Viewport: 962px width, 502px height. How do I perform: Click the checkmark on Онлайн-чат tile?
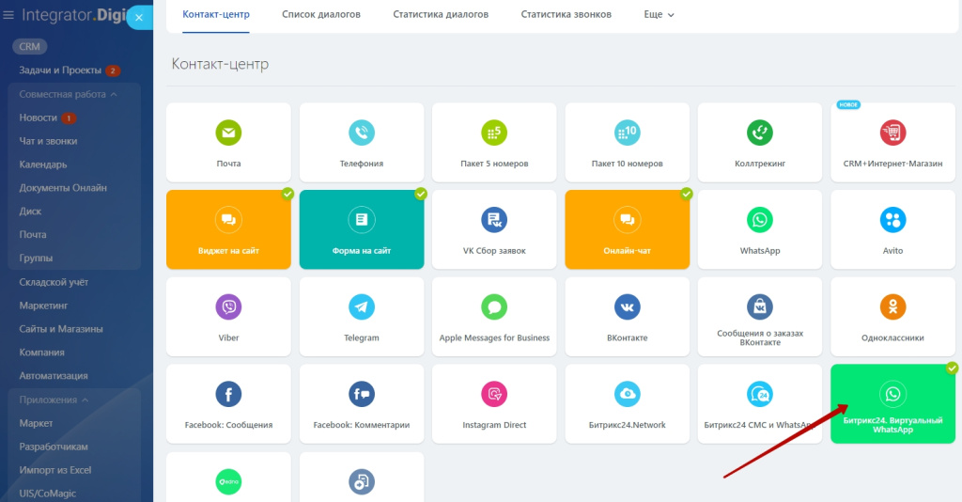click(x=687, y=194)
